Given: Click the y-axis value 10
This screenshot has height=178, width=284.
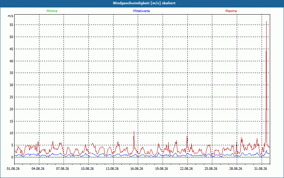Looking at the screenshot, I should coord(11,133).
